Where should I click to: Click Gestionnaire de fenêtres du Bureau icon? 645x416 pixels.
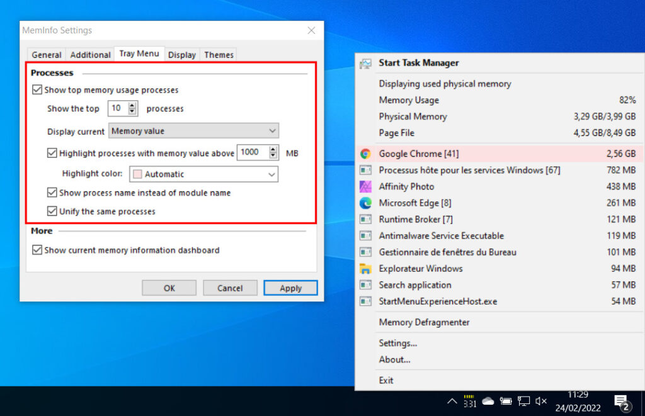[365, 252]
